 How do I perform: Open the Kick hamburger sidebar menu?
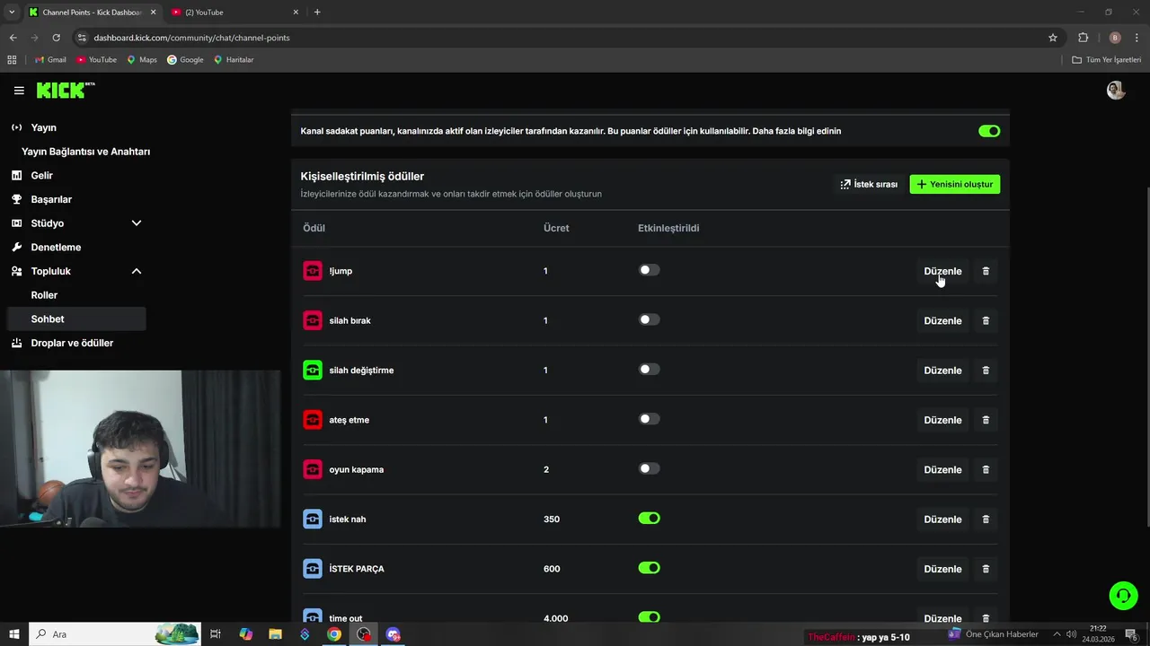[19, 91]
